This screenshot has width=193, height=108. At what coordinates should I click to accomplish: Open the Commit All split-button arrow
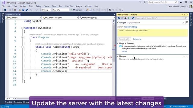click(x=130, y=39)
